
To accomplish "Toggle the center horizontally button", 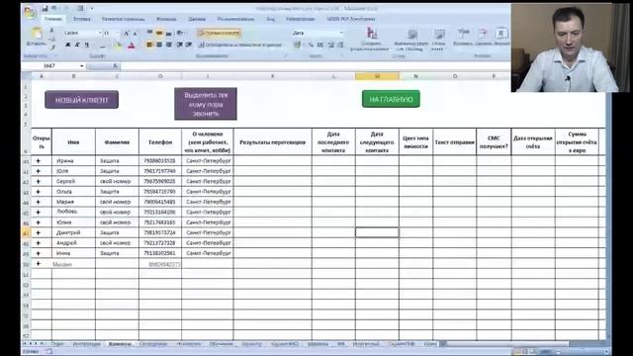I will pyautogui.click(x=159, y=44).
